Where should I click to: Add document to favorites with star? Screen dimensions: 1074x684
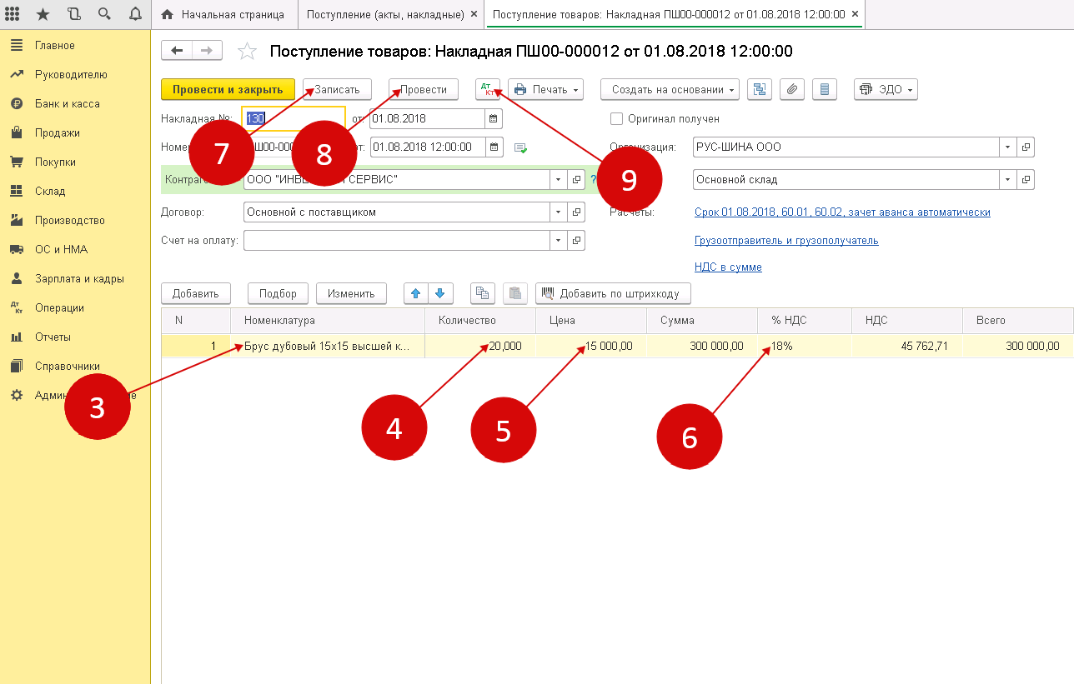(x=247, y=52)
